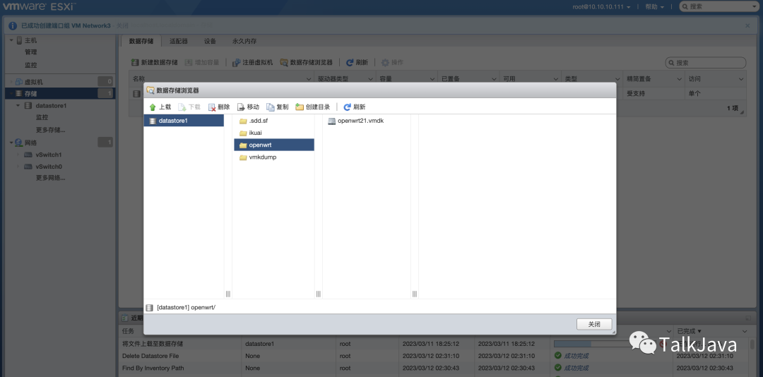
Task: Collapse the 网络 tree node
Action: click(x=11, y=143)
